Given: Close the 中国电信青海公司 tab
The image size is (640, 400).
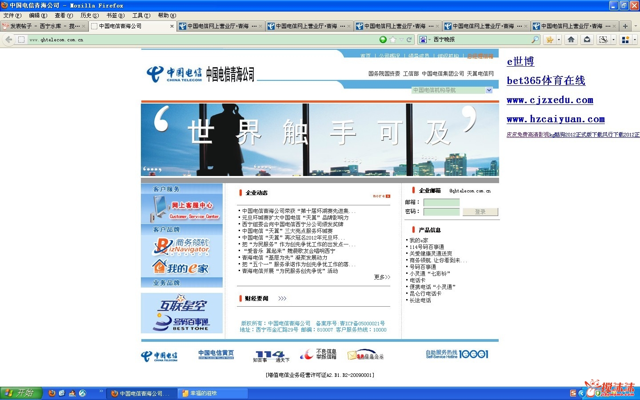Looking at the screenshot, I should pyautogui.click(x=172, y=26).
